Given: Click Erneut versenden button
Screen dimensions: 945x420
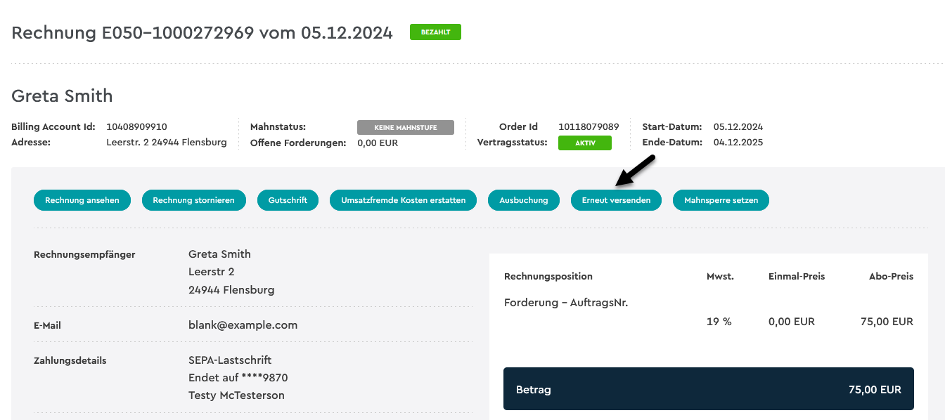Looking at the screenshot, I should (x=616, y=200).
